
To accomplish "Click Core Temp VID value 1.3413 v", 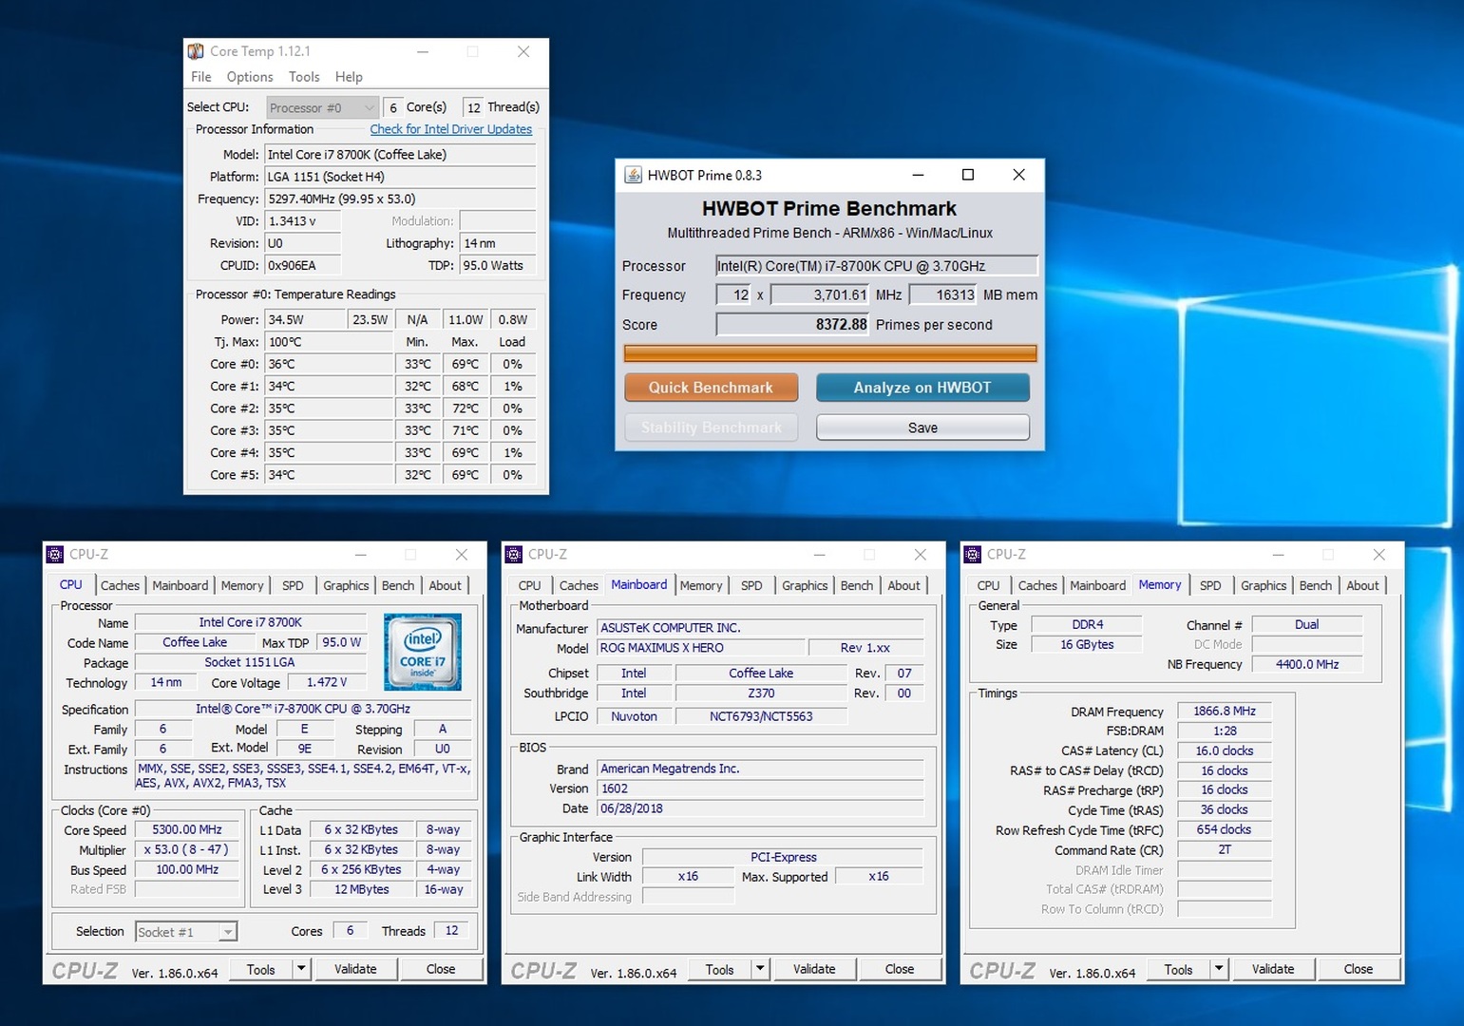I will point(303,221).
